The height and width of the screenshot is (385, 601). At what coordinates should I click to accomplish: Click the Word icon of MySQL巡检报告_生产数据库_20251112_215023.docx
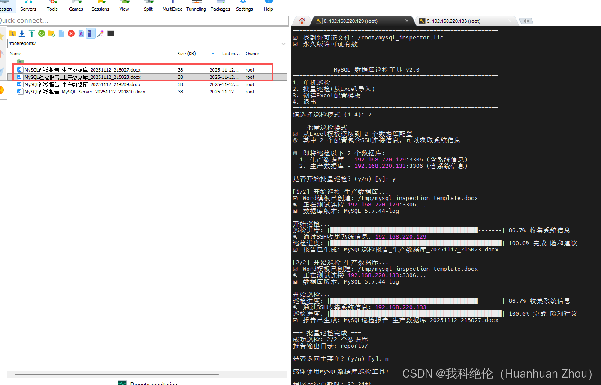(x=19, y=77)
